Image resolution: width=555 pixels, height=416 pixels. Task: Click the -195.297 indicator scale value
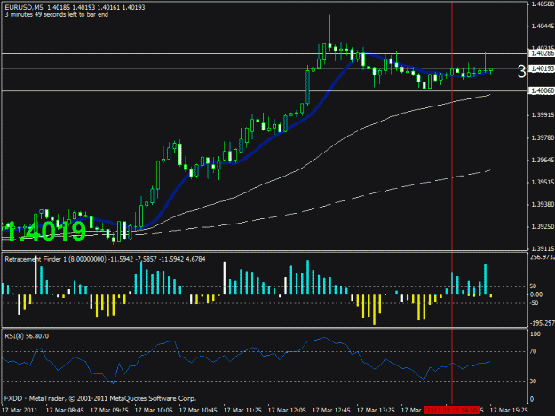543,323
